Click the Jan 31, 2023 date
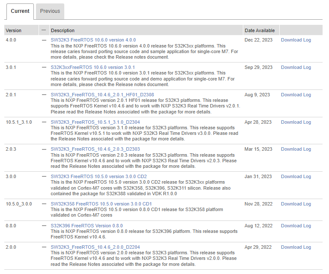 [x=258, y=176]
